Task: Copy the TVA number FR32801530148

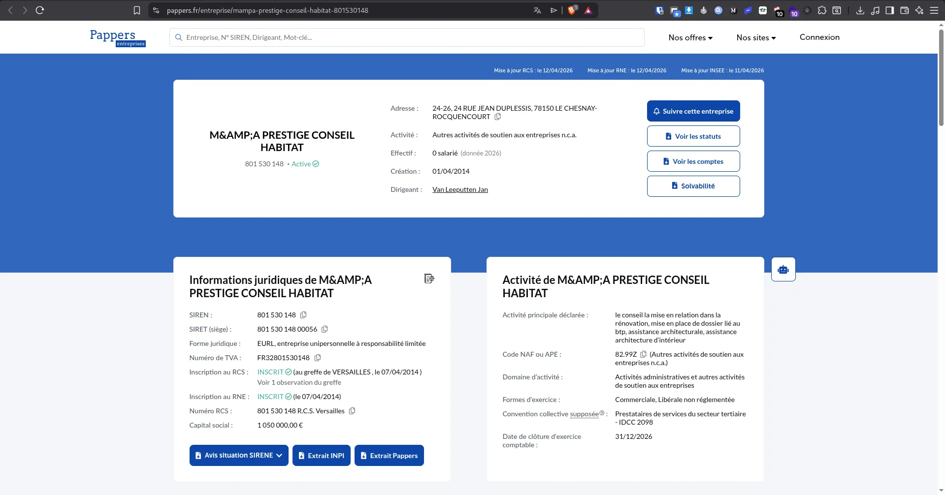Action: pos(317,357)
